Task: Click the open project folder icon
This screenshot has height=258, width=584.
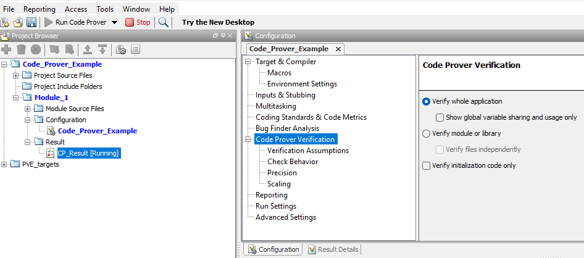Action: [x=18, y=22]
